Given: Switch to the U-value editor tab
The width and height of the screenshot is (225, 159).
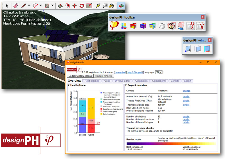Looking at the screenshot, I should 123,81.
